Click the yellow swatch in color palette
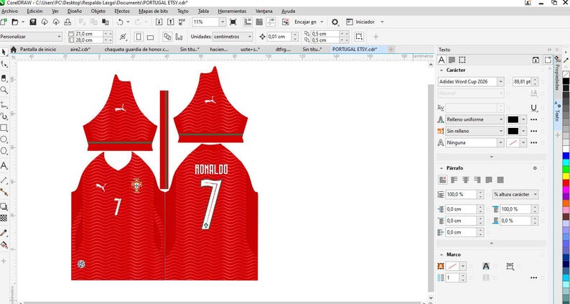Image resolution: width=570 pixels, height=304 pixels. (566, 176)
